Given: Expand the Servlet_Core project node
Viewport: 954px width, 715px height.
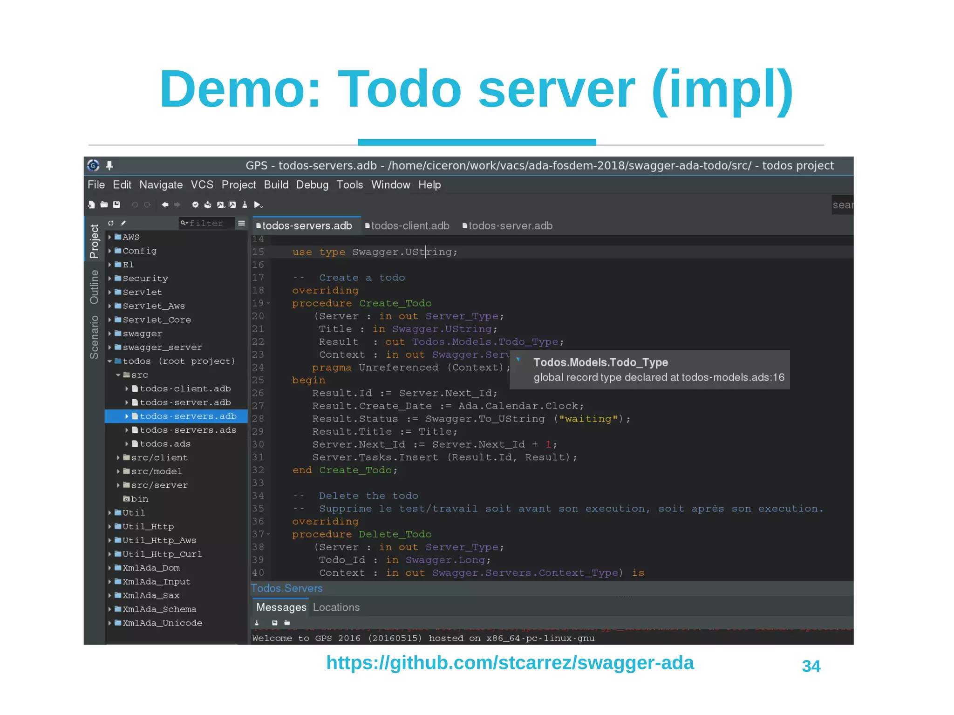Looking at the screenshot, I should click(x=110, y=320).
